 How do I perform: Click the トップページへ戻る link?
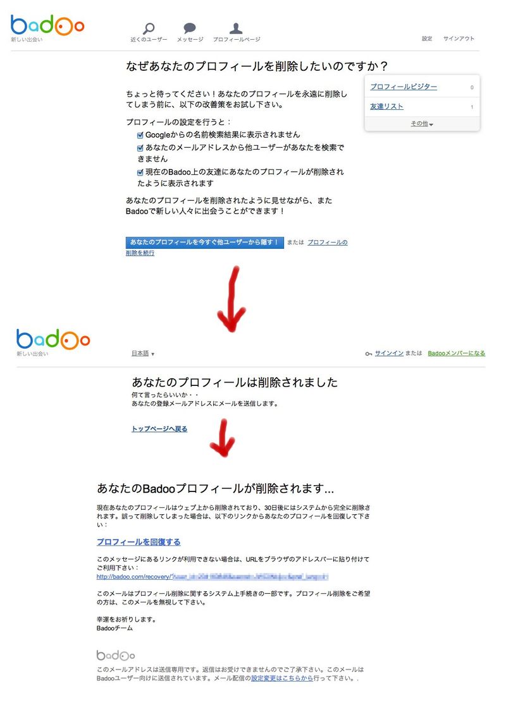pos(159,429)
